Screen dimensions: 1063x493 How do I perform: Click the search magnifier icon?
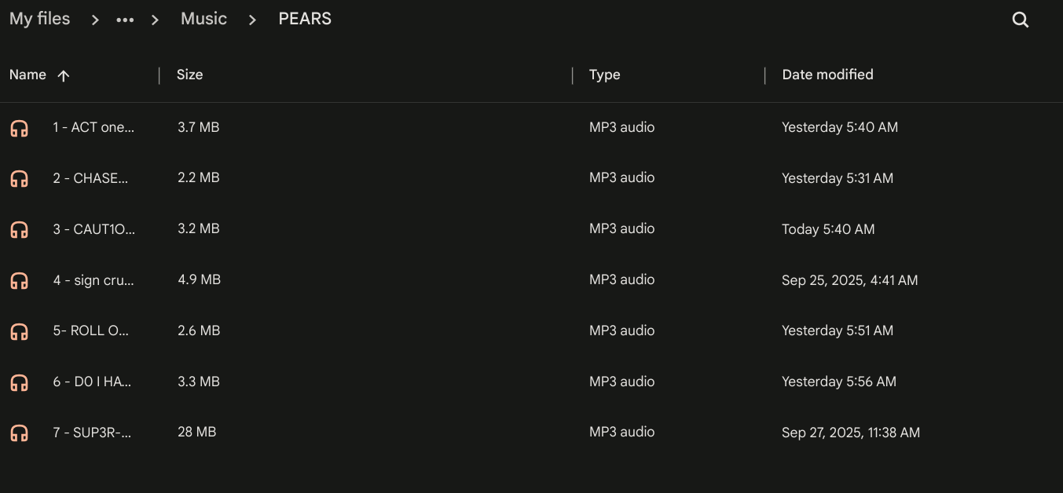pos(1020,20)
